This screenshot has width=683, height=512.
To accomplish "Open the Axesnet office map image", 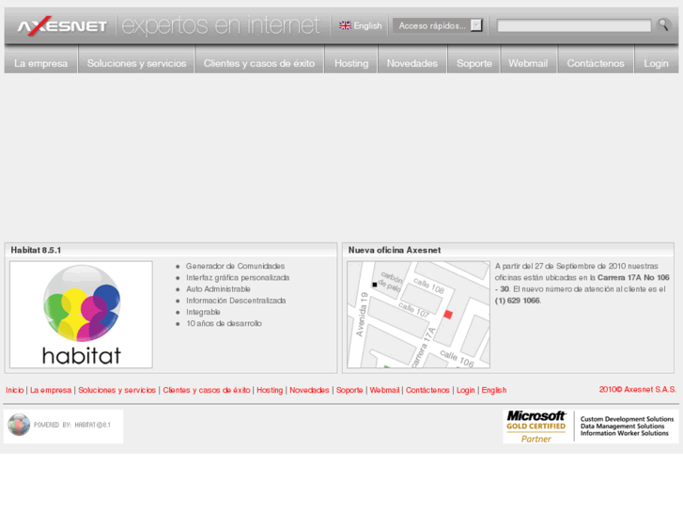I will pos(418,315).
